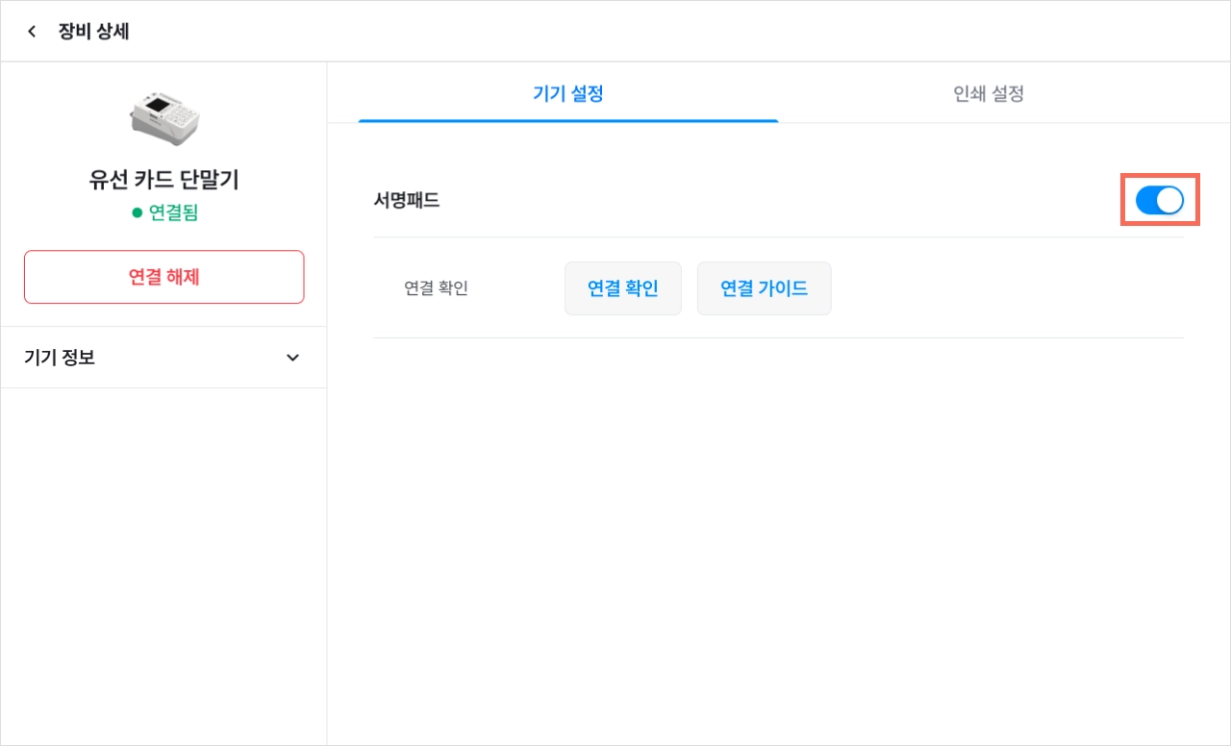Click the 서명패드 setting label
This screenshot has width=1231, height=746.
tap(407, 201)
